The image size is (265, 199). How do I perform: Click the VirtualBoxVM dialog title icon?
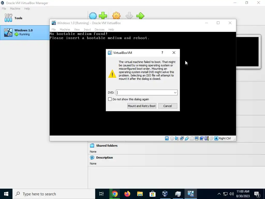click(x=110, y=53)
